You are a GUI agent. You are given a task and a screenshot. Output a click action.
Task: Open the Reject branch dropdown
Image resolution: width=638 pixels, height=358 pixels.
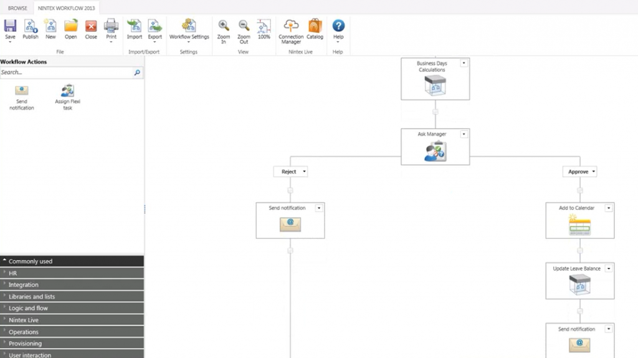point(304,172)
